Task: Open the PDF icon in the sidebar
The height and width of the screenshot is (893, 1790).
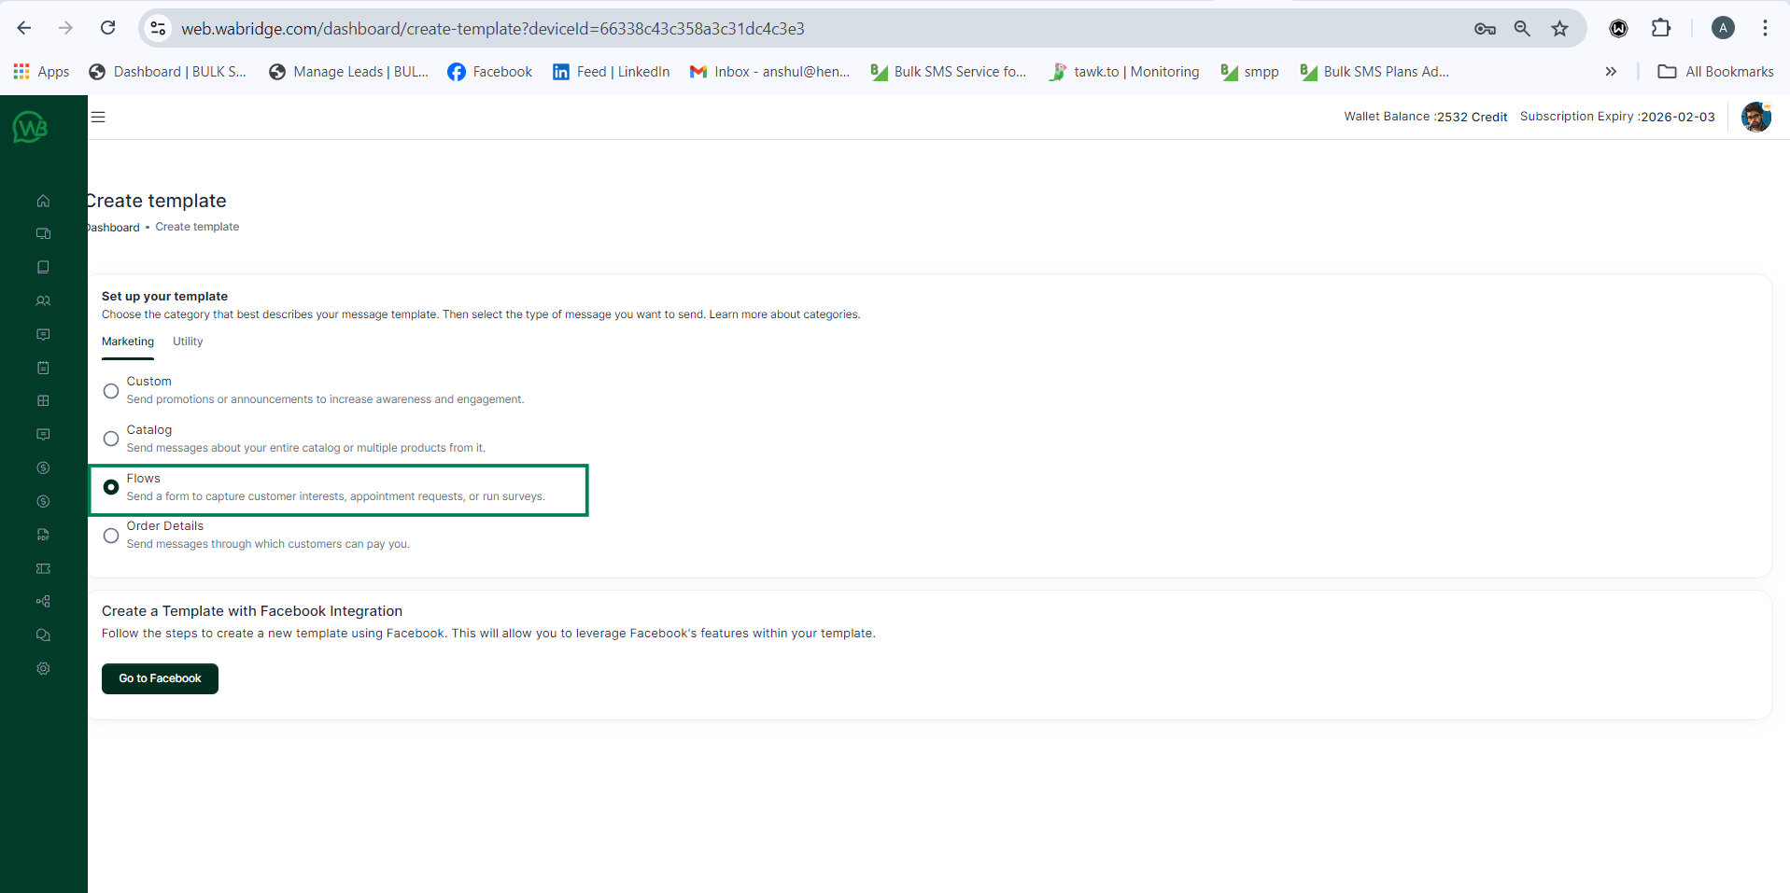Action: pos(43,535)
